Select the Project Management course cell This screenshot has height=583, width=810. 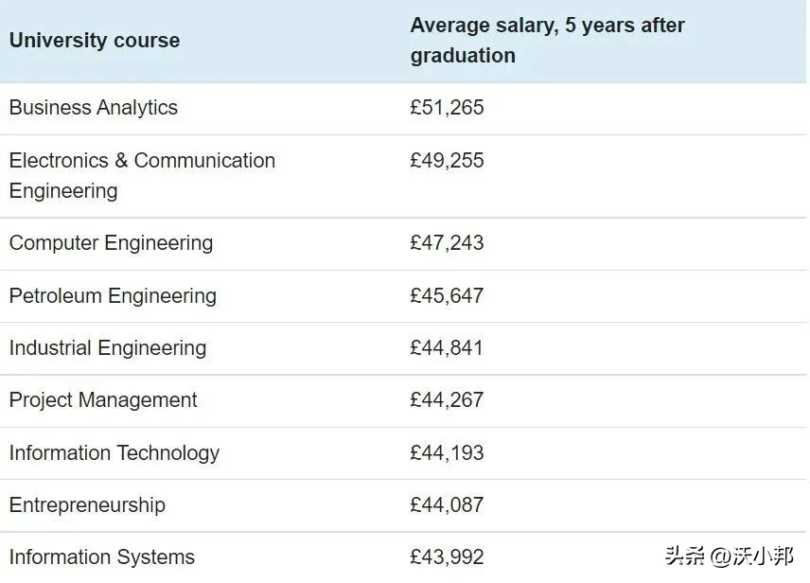tap(103, 400)
